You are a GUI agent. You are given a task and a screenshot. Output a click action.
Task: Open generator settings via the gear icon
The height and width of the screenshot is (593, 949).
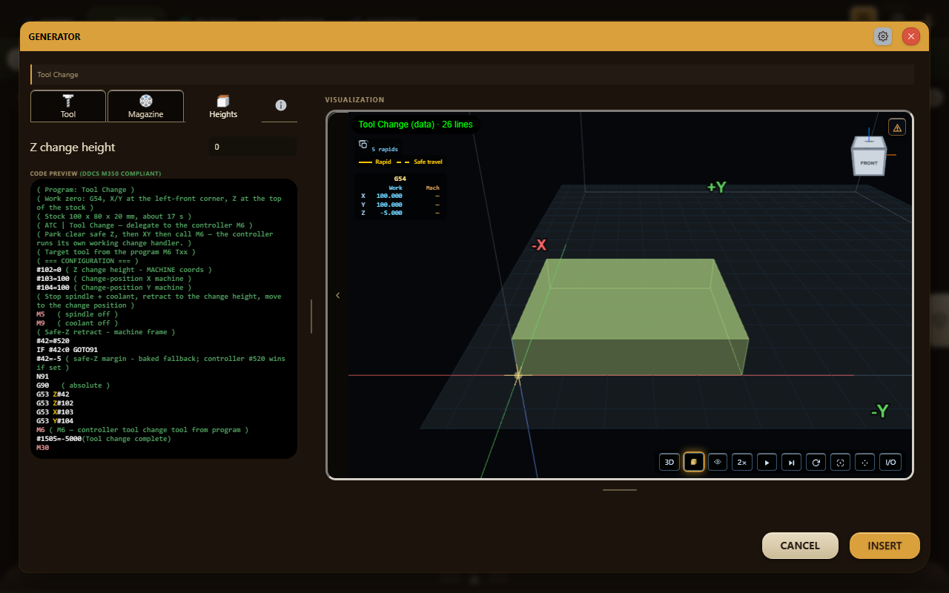click(883, 36)
